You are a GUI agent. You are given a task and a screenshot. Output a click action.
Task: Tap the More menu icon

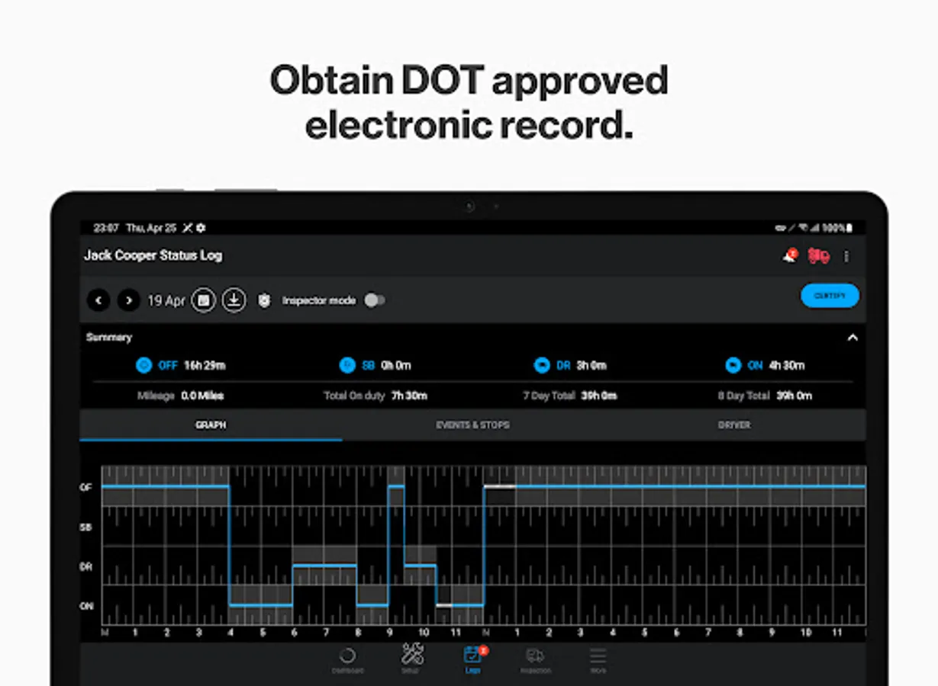point(598,657)
